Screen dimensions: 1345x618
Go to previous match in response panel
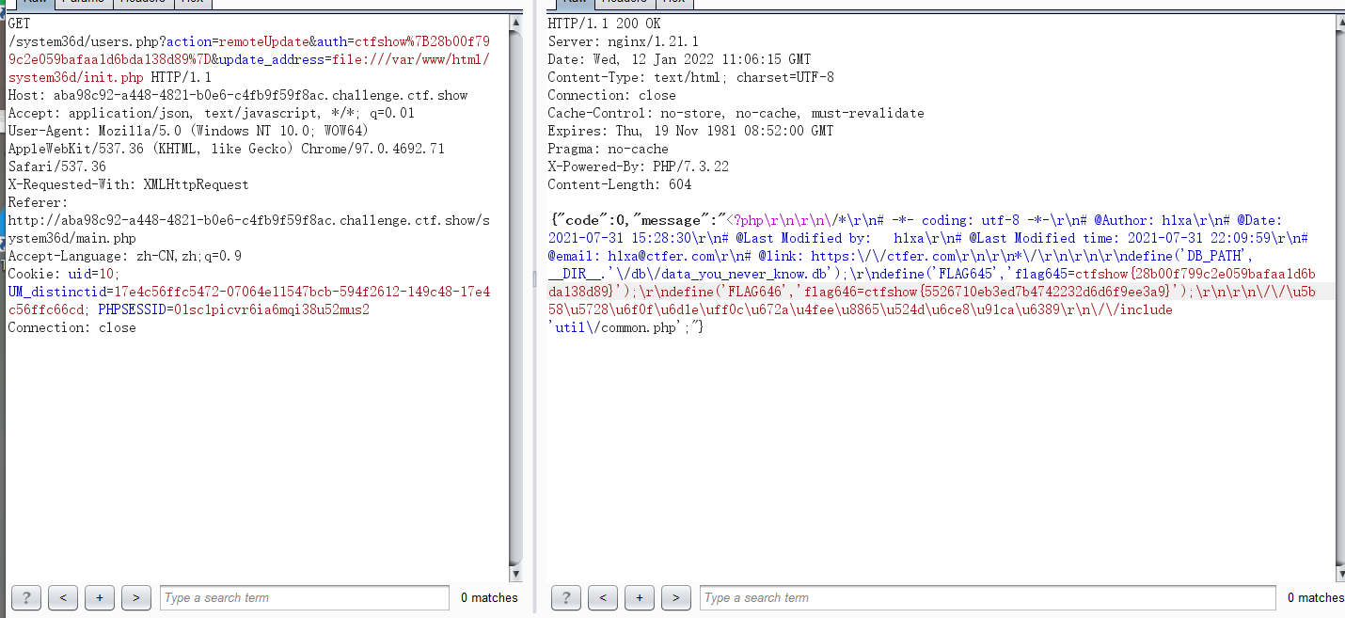603,597
